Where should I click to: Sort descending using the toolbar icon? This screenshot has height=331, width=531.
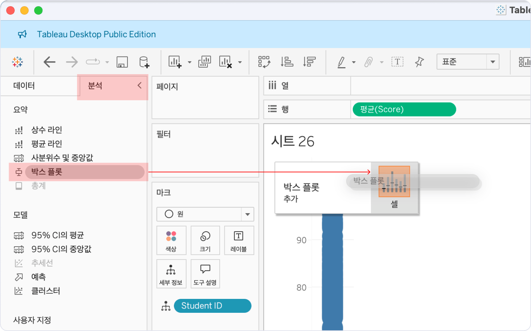tap(309, 62)
